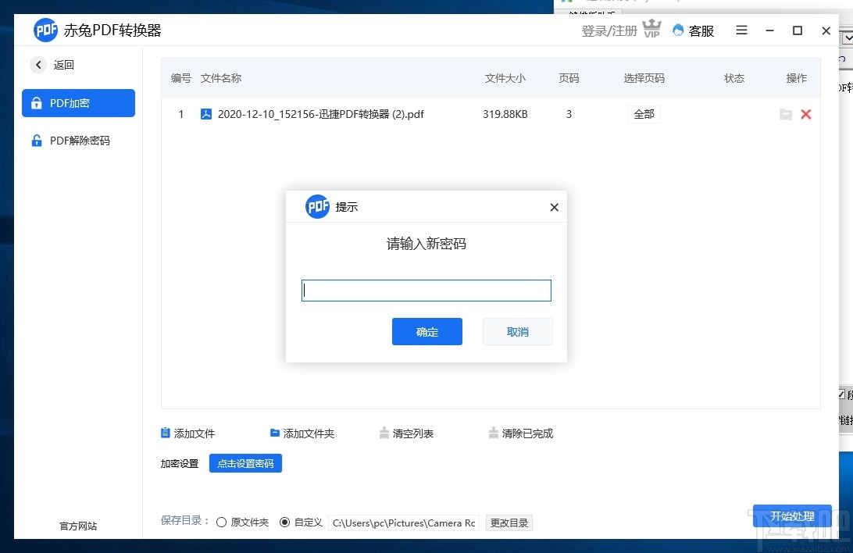Open the 全部 page selection dropdown
Image resolution: width=853 pixels, height=553 pixels.
(x=644, y=114)
